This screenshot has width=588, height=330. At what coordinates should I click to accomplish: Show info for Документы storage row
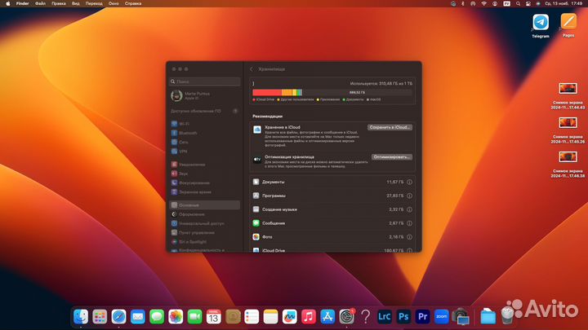[409, 183]
